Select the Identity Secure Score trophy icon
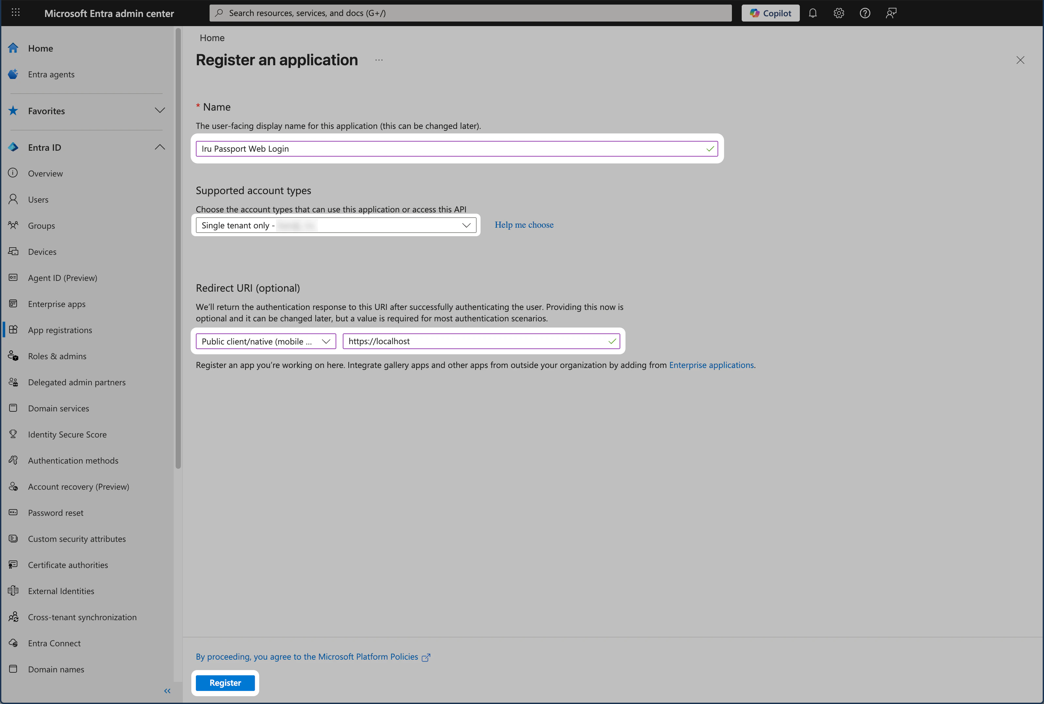1044x704 pixels. (13, 434)
